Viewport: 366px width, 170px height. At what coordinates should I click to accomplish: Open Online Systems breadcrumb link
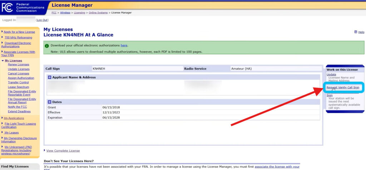(x=98, y=13)
